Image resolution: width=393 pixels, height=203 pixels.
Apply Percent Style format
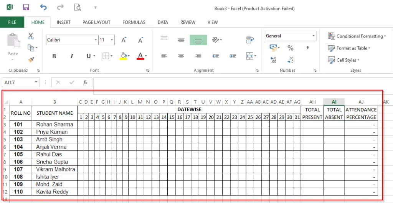(x=290, y=48)
